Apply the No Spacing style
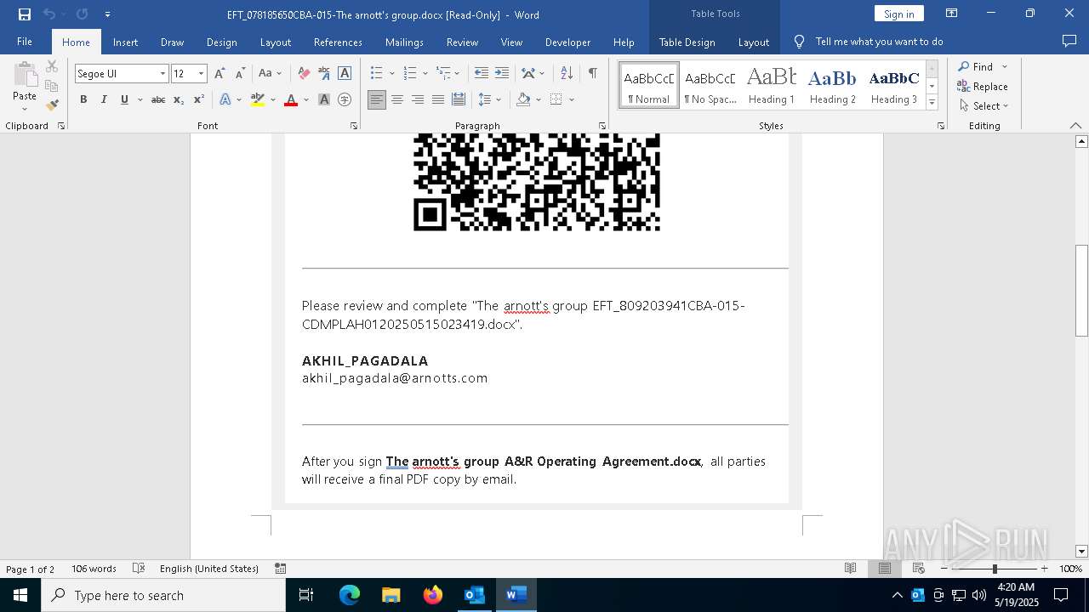This screenshot has width=1089, height=612. click(x=710, y=85)
